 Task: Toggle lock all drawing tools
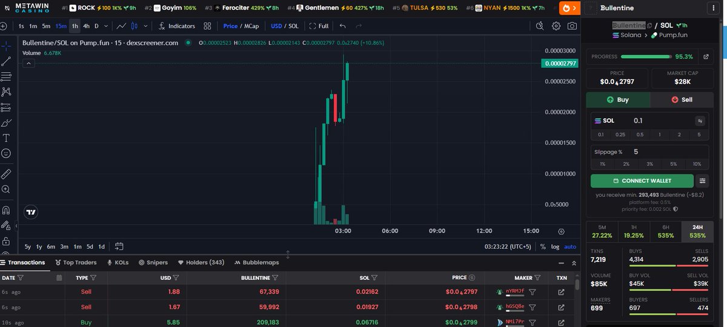click(x=6, y=241)
